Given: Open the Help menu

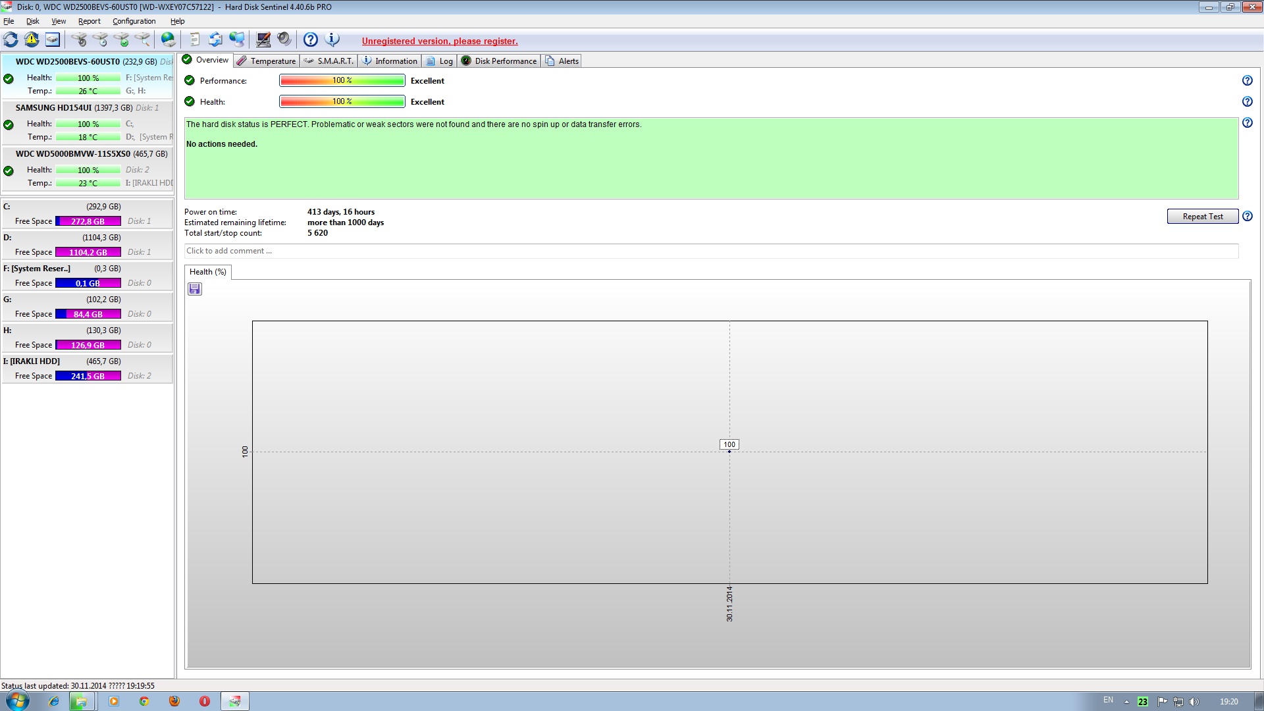Looking at the screenshot, I should pyautogui.click(x=177, y=21).
